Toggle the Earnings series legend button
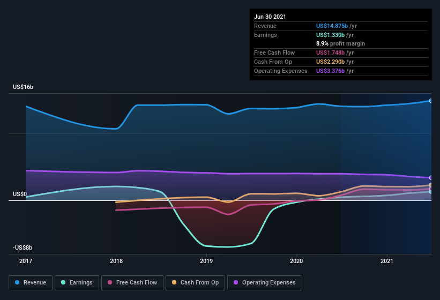 [x=77, y=283]
